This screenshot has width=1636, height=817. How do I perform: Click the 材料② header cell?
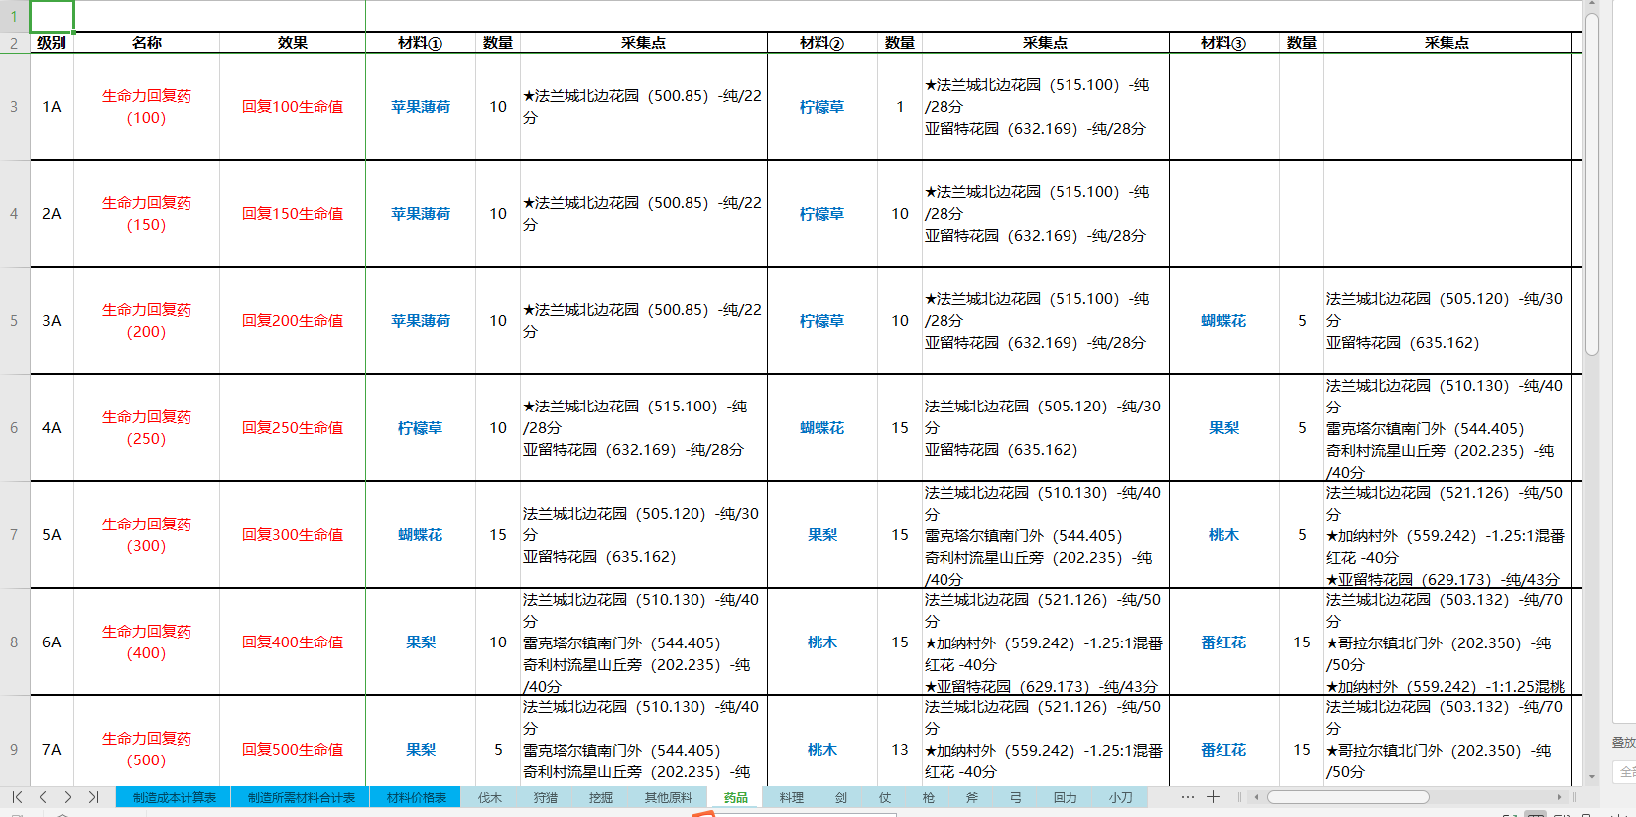point(822,43)
